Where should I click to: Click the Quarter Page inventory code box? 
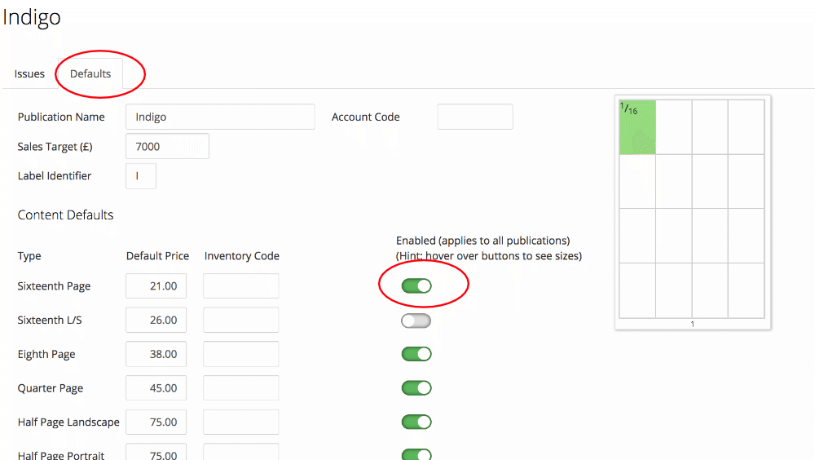click(x=241, y=388)
